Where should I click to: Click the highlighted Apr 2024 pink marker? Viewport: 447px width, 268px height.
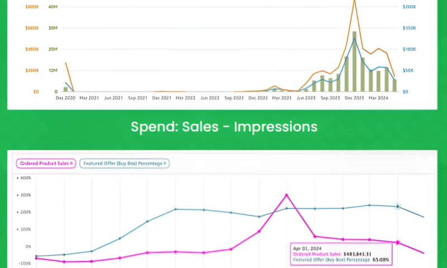tap(397, 242)
